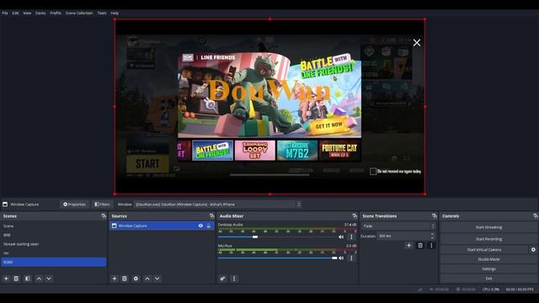Viewport: 539px width, 303px height.
Task: Add a new scene with plus icon
Action: click(x=6, y=279)
